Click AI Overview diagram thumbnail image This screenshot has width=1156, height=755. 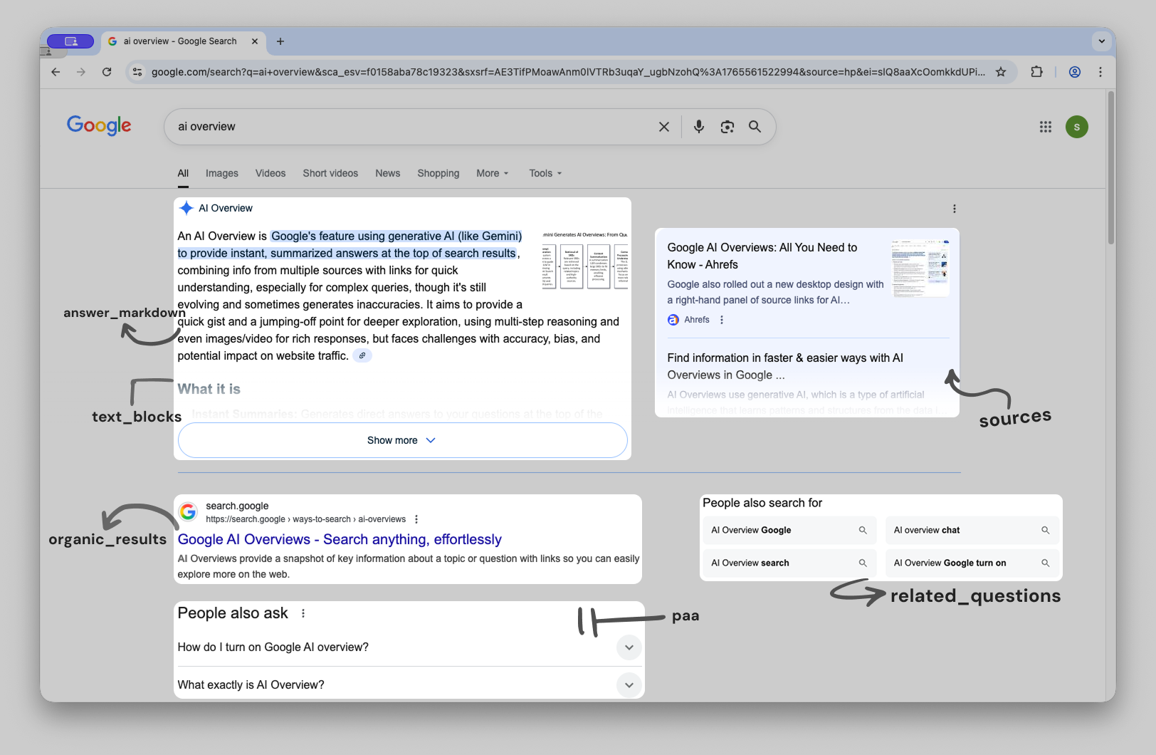point(585,261)
